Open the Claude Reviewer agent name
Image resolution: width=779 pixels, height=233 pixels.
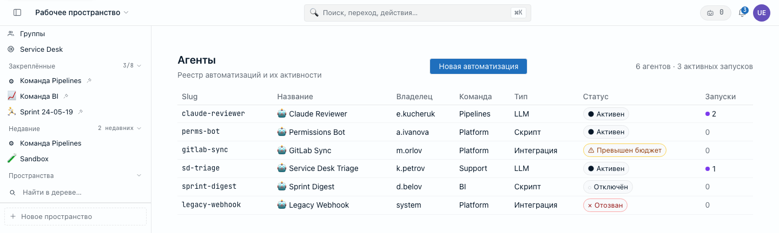coord(318,114)
